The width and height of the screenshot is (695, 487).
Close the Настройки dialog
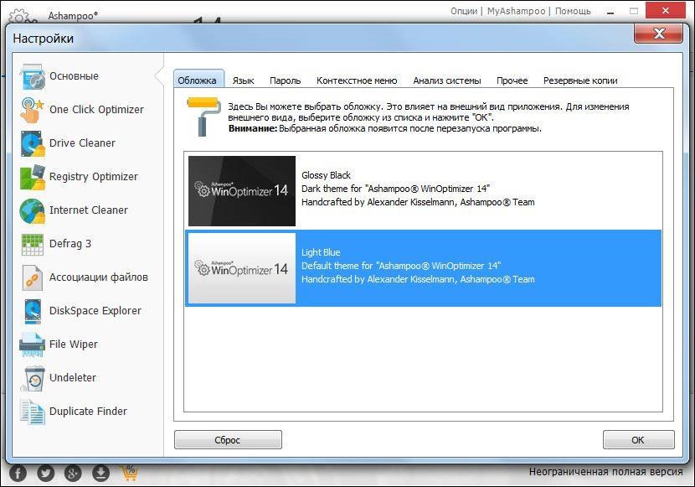pyautogui.click(x=659, y=34)
